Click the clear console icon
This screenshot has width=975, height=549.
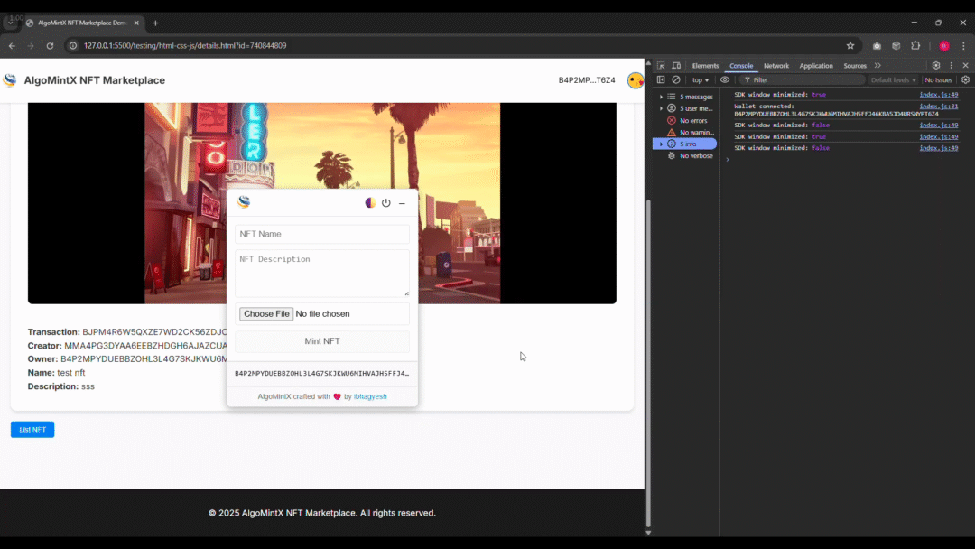676,79
